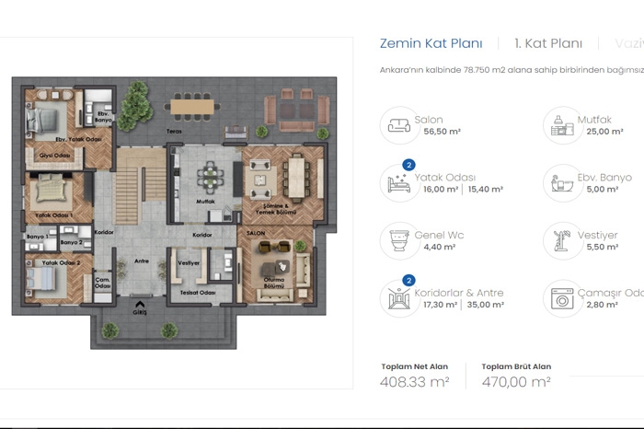
Task: Click the Ebv. Banyo bathtub icon
Action: tap(562, 183)
